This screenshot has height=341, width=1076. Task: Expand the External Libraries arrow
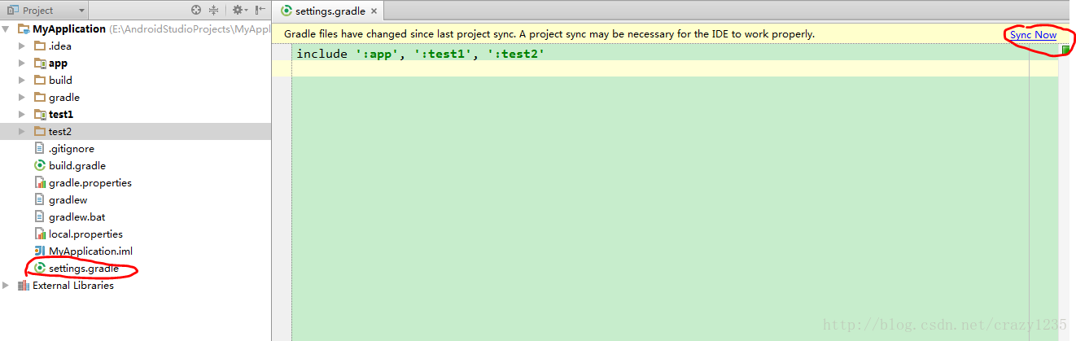coord(7,285)
